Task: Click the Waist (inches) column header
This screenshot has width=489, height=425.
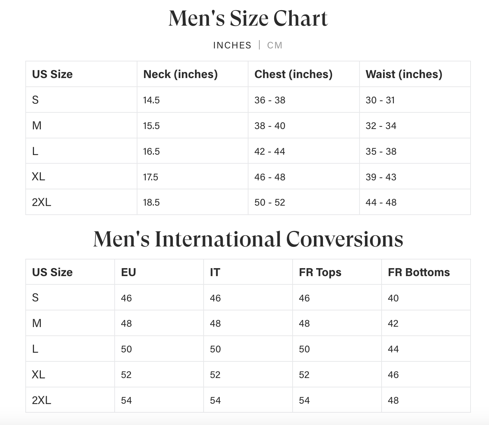Action: point(404,74)
